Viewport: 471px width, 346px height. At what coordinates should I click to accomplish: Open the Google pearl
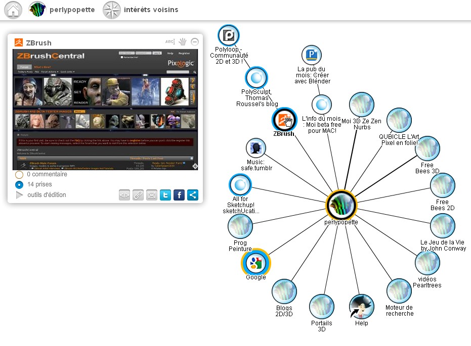(x=256, y=263)
